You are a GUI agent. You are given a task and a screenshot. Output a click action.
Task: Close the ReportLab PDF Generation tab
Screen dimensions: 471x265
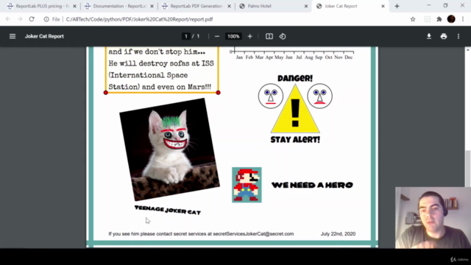(x=229, y=6)
